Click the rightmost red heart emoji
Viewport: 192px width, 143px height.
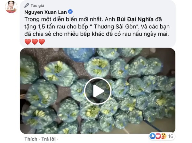click(42, 41)
